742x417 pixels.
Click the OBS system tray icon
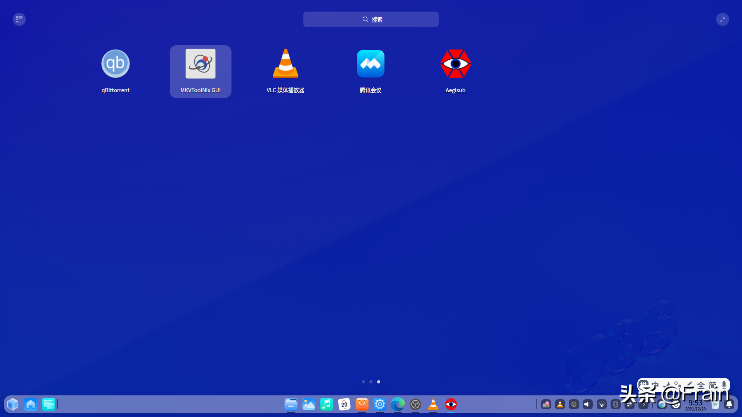(574, 404)
